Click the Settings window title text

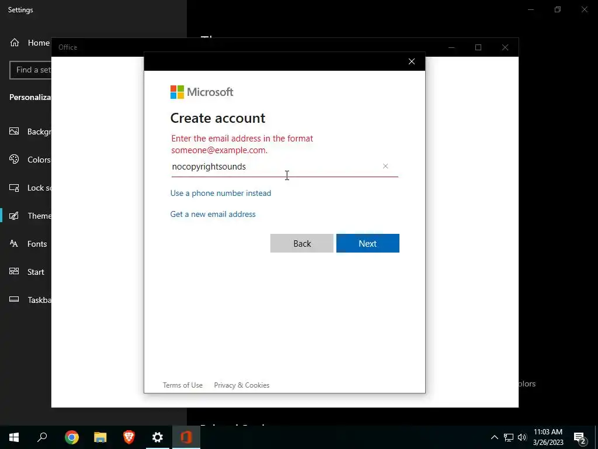[20, 10]
